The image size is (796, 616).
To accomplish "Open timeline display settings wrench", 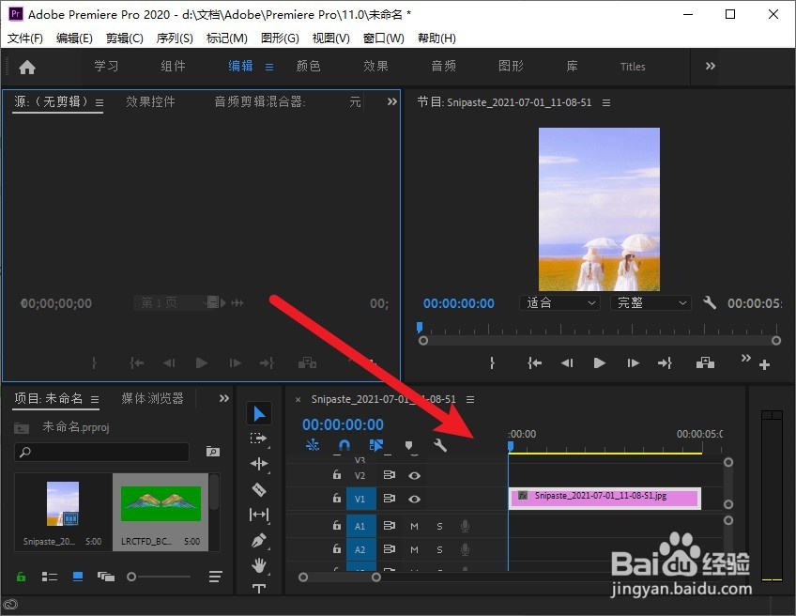I will coord(440,445).
